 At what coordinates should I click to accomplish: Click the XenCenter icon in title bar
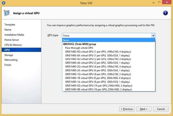click(x=3, y=3)
